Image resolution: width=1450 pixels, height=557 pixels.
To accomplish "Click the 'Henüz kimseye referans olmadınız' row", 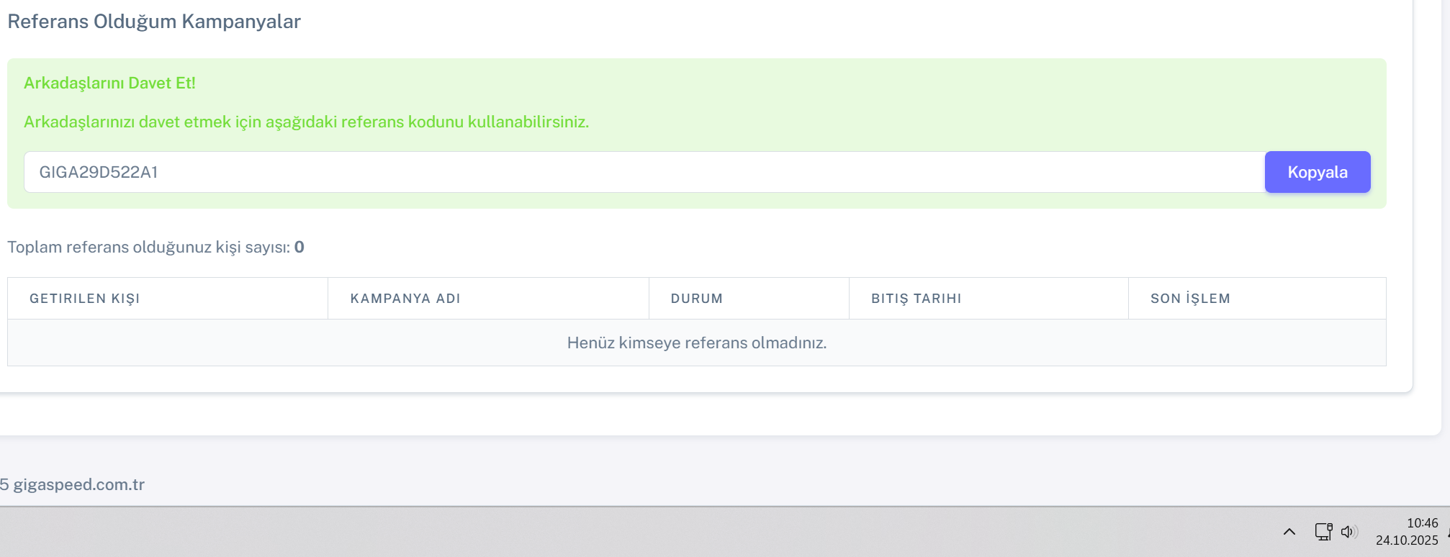I will coord(696,343).
